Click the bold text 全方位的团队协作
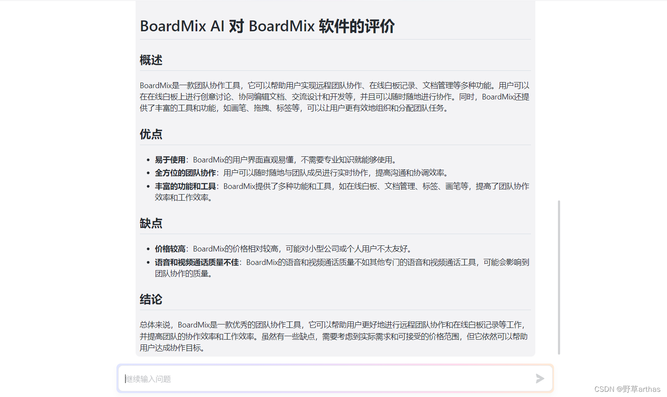667x397 pixels. pos(185,173)
